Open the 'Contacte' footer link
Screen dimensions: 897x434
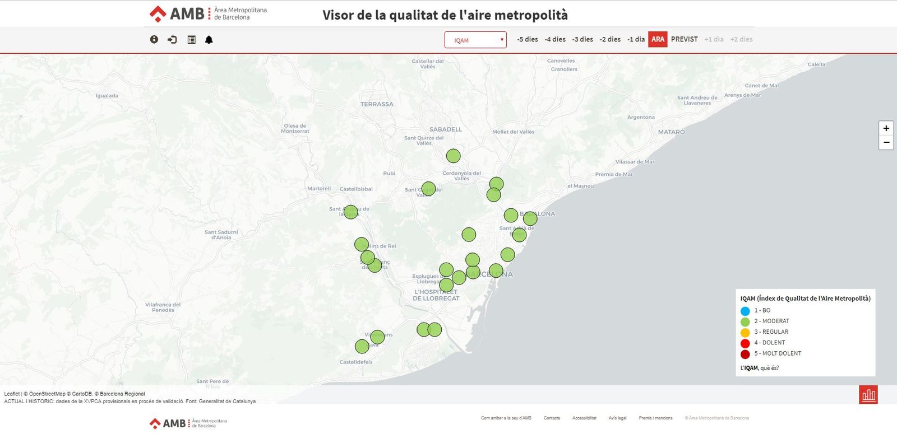tap(552, 418)
